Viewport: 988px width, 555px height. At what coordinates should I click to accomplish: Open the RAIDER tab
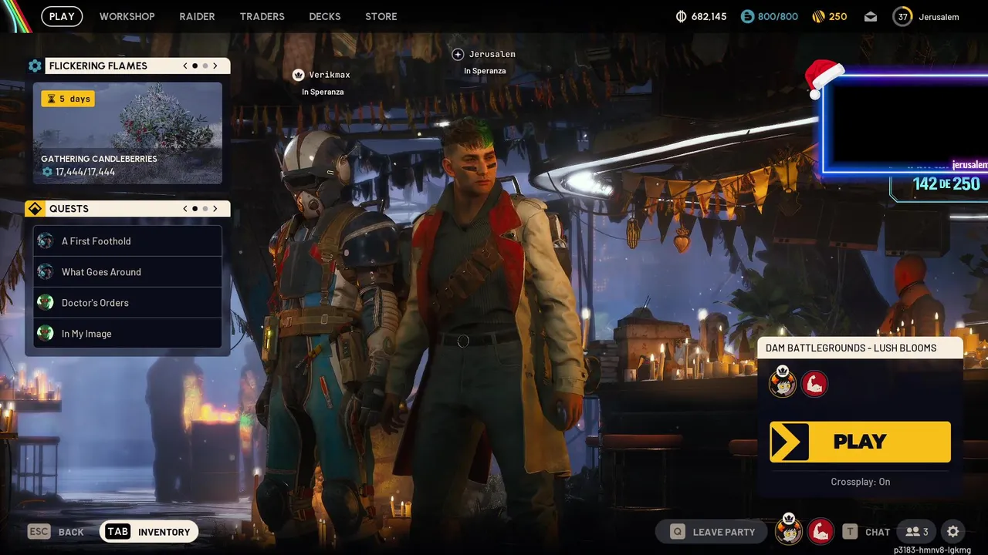[x=197, y=16]
